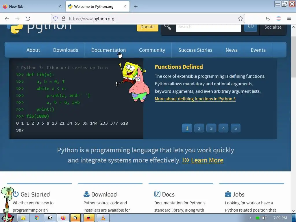Click the >>> arrows before Learn More
296x222 pixels.
(186, 160)
